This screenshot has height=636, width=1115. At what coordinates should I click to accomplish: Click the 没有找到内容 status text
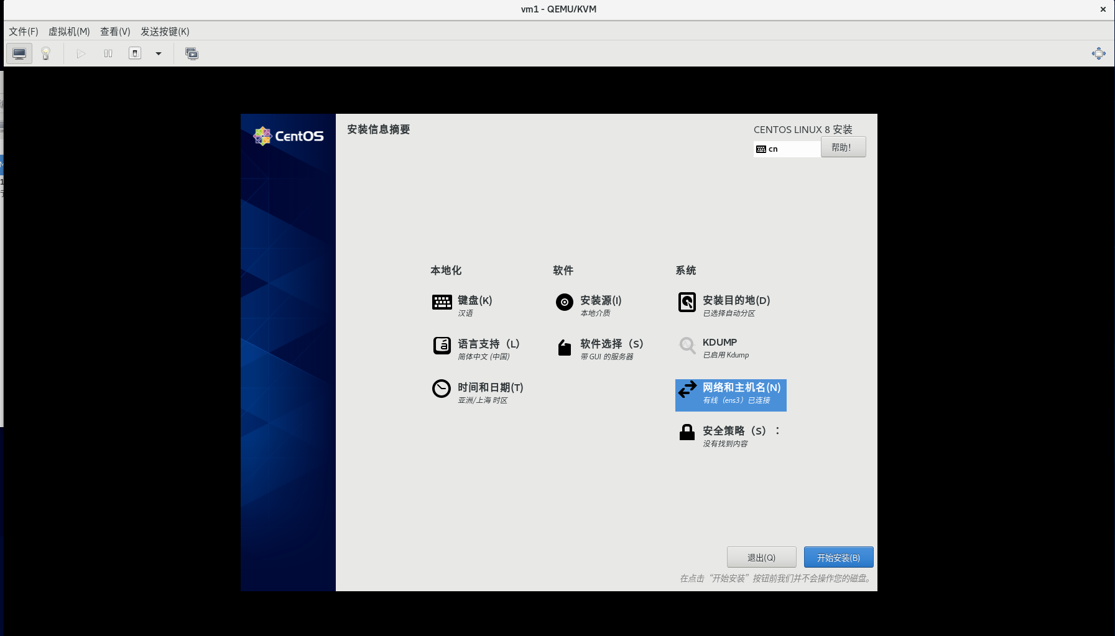(725, 444)
